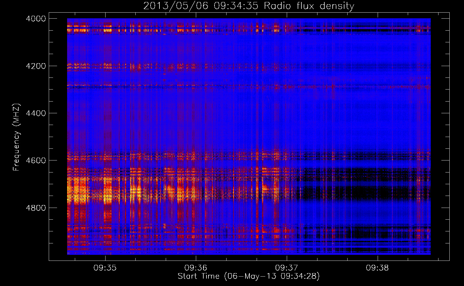Click the 4000 frequency axis label
Viewport: 464px width, 286px height.
[36, 19]
